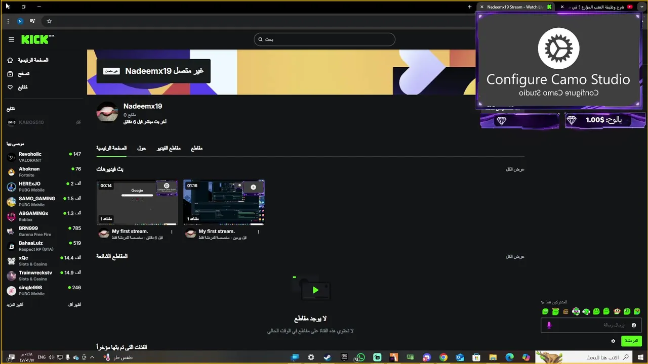Select the channel Home tab

111,148
